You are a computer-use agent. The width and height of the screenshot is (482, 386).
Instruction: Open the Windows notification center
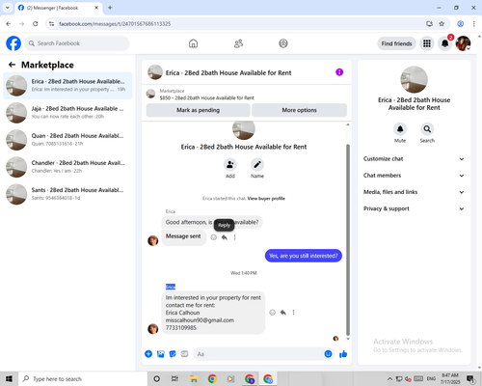click(470, 379)
